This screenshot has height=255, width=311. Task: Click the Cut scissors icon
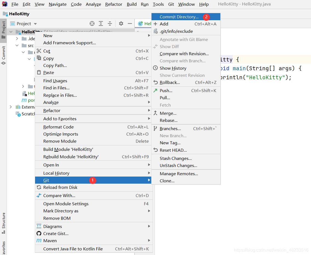39,51
